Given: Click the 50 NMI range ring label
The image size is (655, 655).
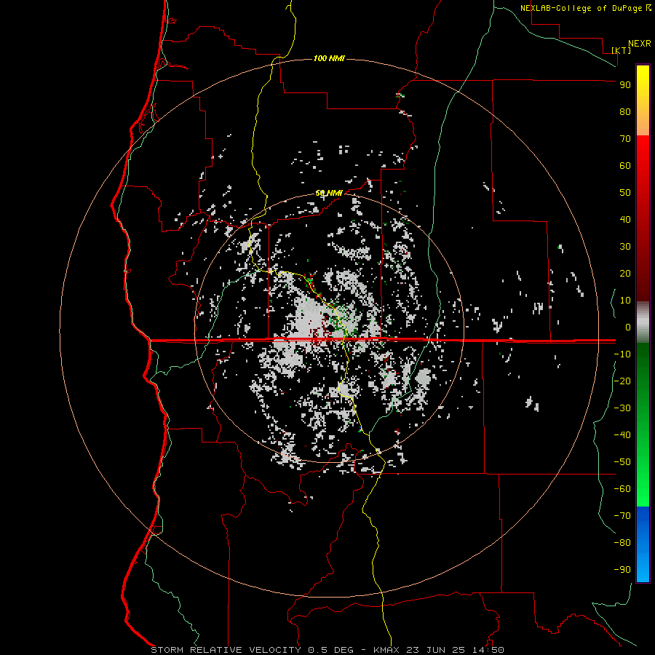Looking at the screenshot, I should (x=329, y=193).
